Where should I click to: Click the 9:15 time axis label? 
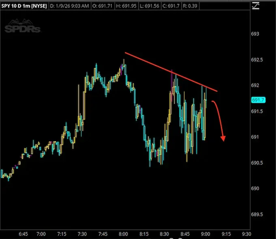coord(226,234)
